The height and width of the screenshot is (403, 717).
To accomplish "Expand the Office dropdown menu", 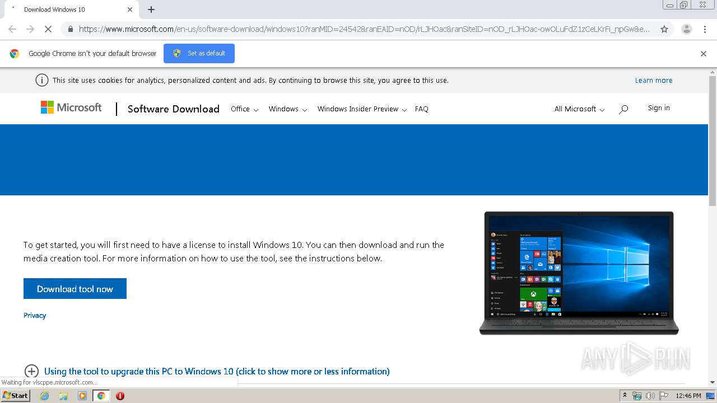I will tap(244, 109).
